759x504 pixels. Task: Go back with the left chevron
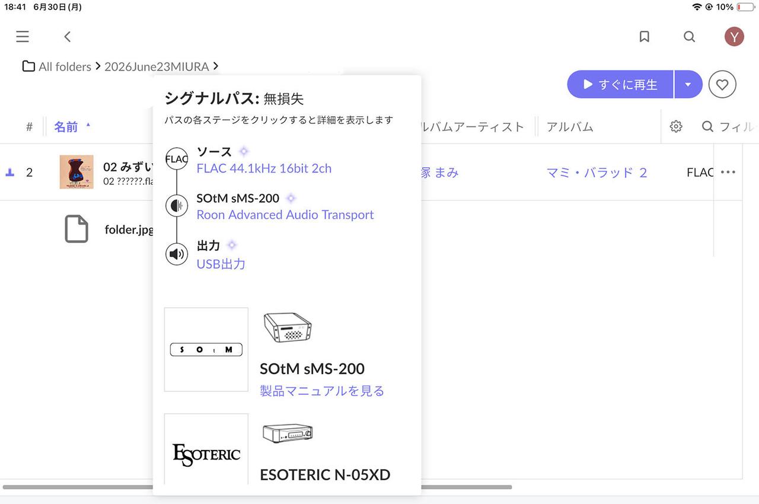tap(68, 37)
